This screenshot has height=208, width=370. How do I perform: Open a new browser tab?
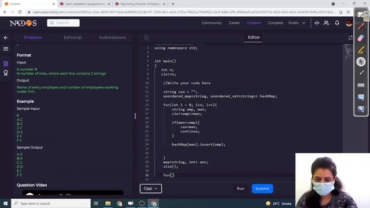click(173, 4)
